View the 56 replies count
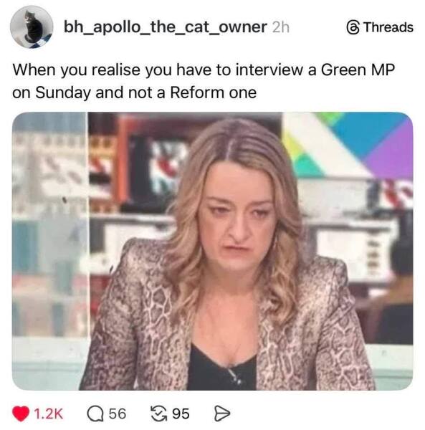This screenshot has width=425, height=430. click(118, 414)
